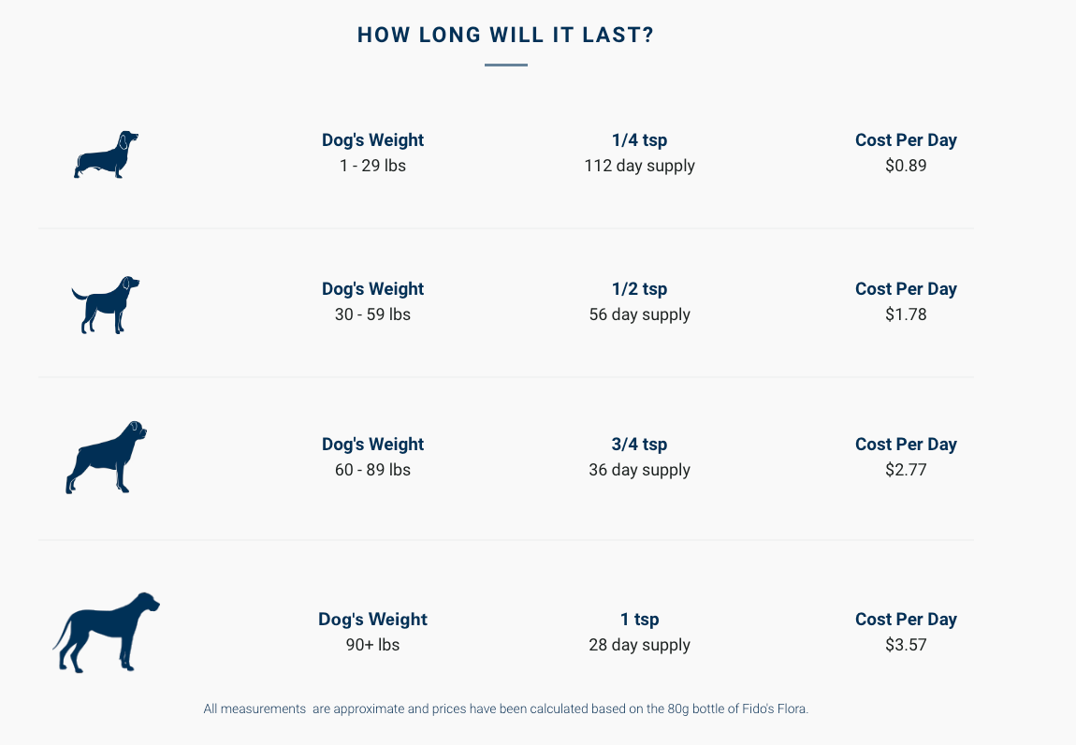
Task: Click the "3/4 tsp" dosage label
Action: tap(639, 445)
